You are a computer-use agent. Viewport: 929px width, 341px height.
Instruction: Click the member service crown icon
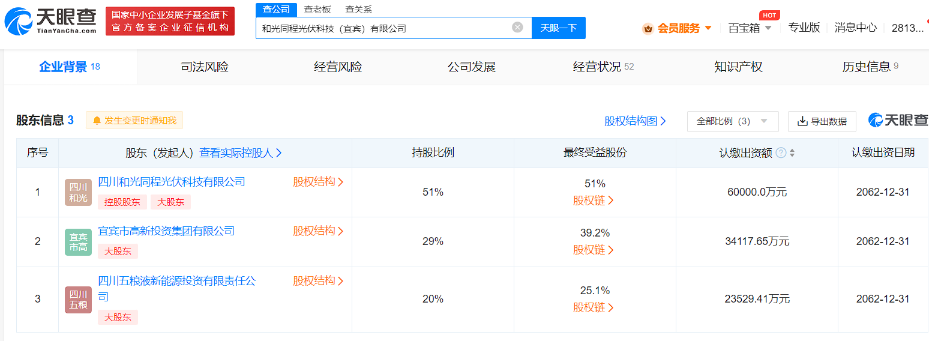pyautogui.click(x=648, y=28)
